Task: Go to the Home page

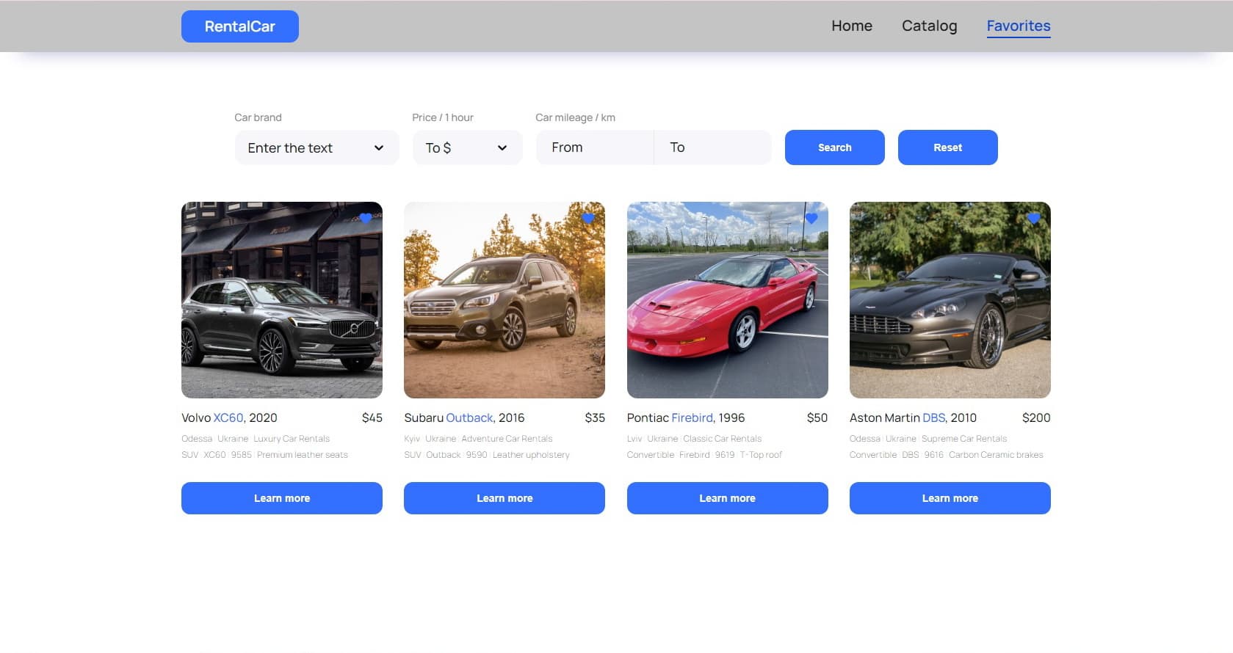Action: (x=852, y=26)
